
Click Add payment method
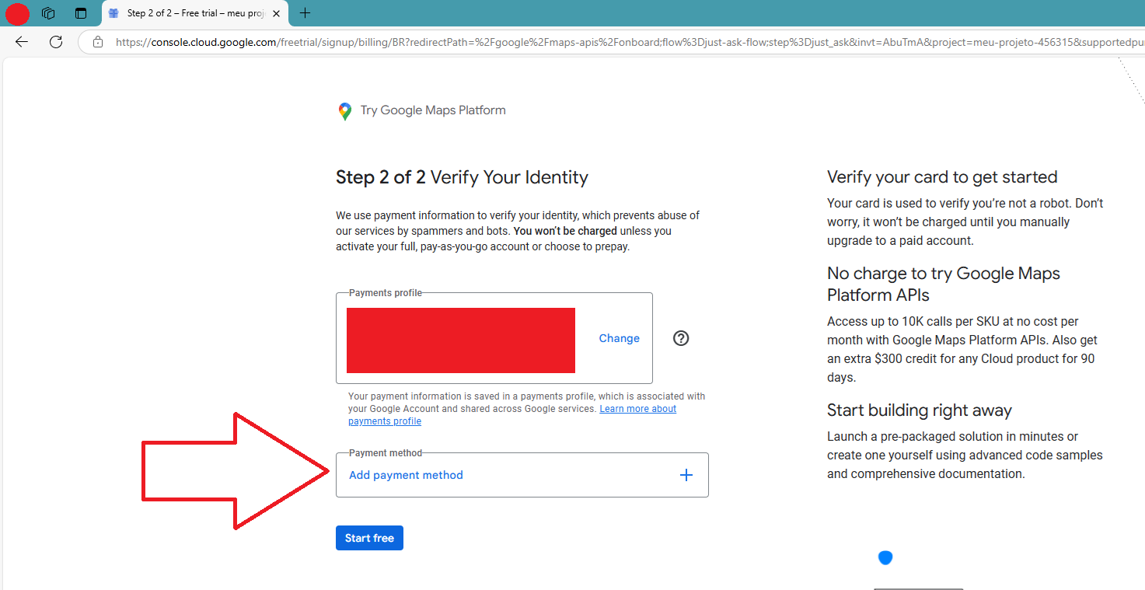tap(406, 474)
